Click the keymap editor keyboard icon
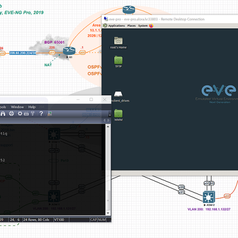The height and width of the screenshot is (238, 238). pos(26,114)
